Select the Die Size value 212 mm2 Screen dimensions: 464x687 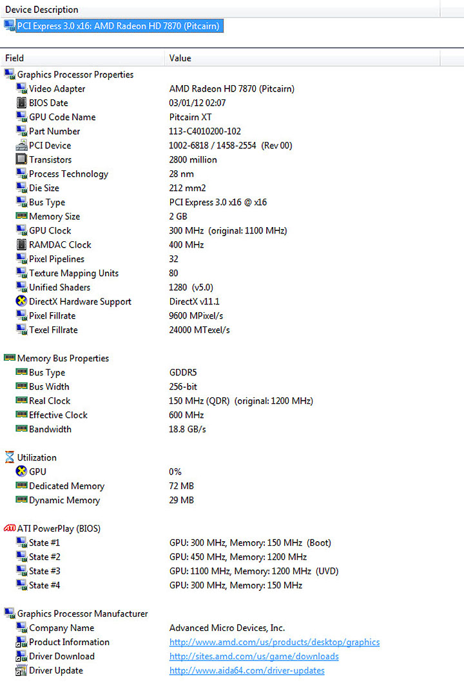[188, 188]
